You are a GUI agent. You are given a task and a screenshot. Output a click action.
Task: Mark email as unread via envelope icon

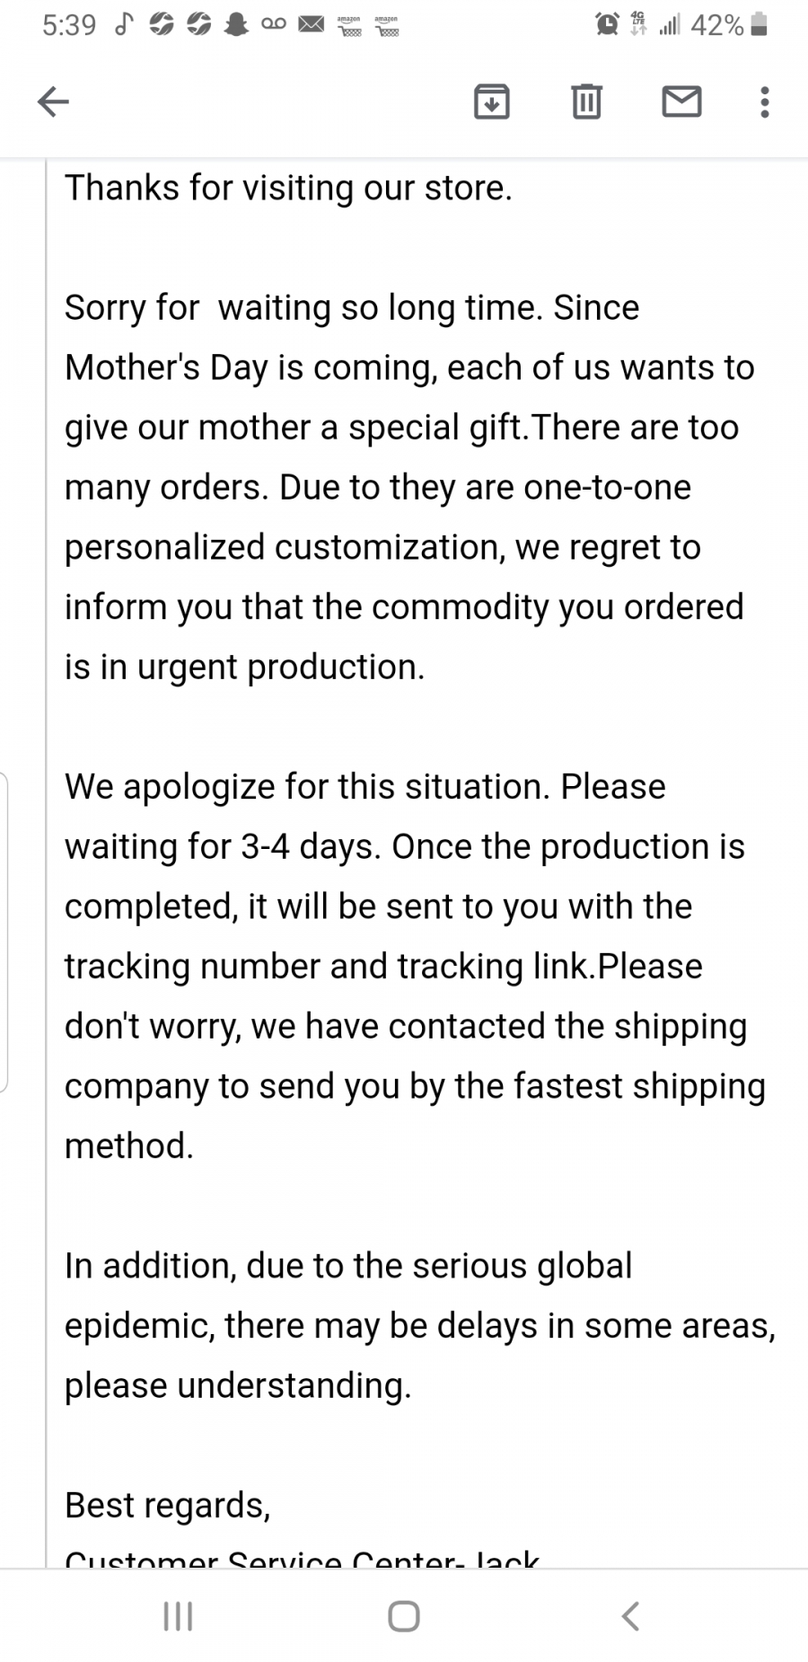(x=681, y=102)
